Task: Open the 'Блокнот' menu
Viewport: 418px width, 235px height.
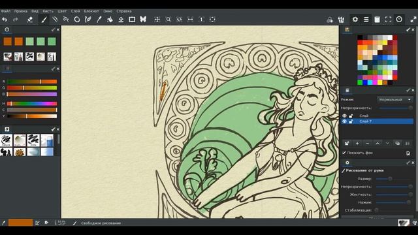Action: 91,11
